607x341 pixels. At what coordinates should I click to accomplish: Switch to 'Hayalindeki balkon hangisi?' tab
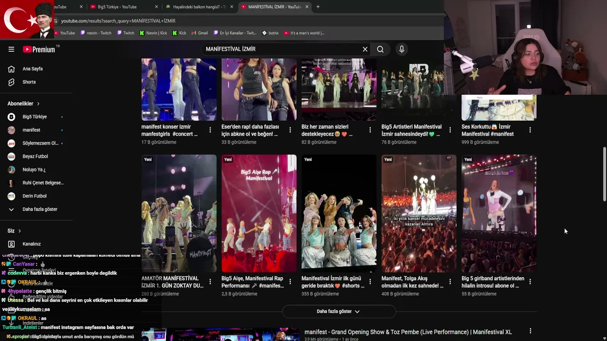[199, 7]
